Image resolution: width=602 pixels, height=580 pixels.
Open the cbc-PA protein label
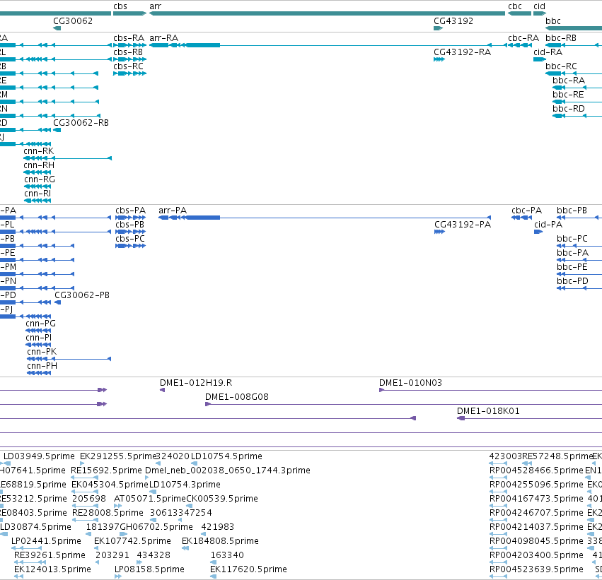click(x=527, y=211)
